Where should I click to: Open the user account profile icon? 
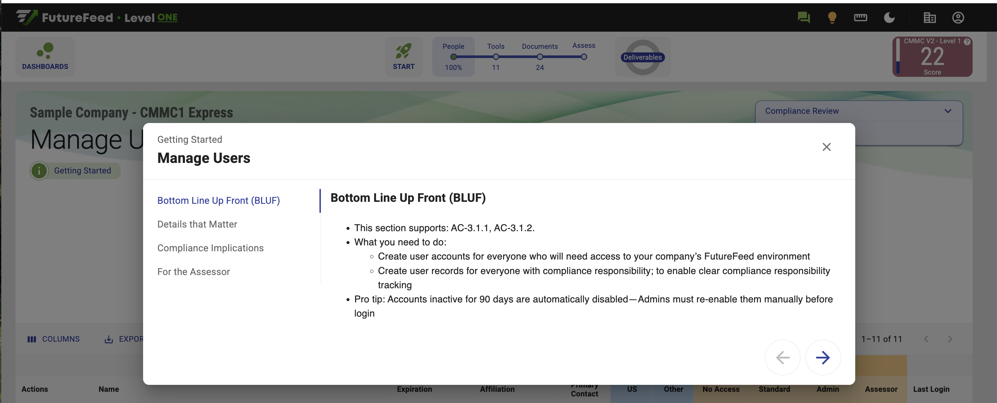958,17
